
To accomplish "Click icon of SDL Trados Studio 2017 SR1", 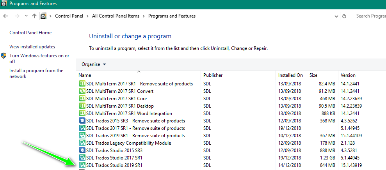I will coord(82,158).
